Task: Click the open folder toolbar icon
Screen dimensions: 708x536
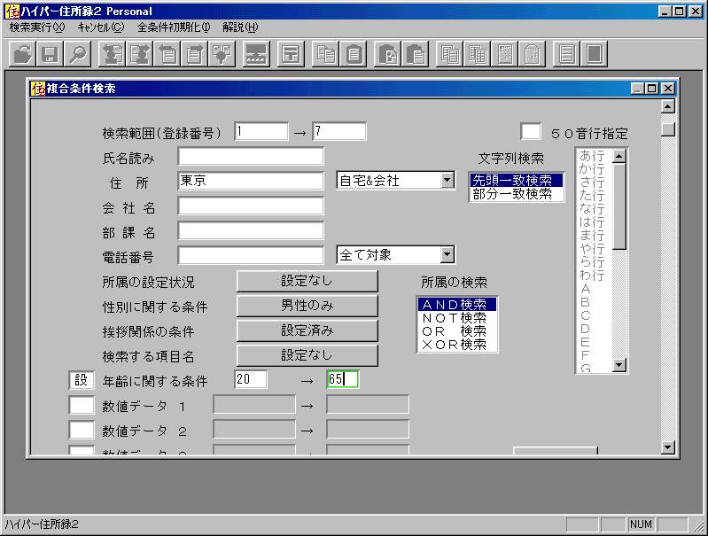Action: pyautogui.click(x=22, y=54)
